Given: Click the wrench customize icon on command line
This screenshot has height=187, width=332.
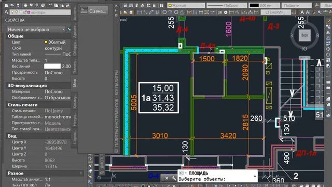Looking at the screenshot, I should pos(174,178).
